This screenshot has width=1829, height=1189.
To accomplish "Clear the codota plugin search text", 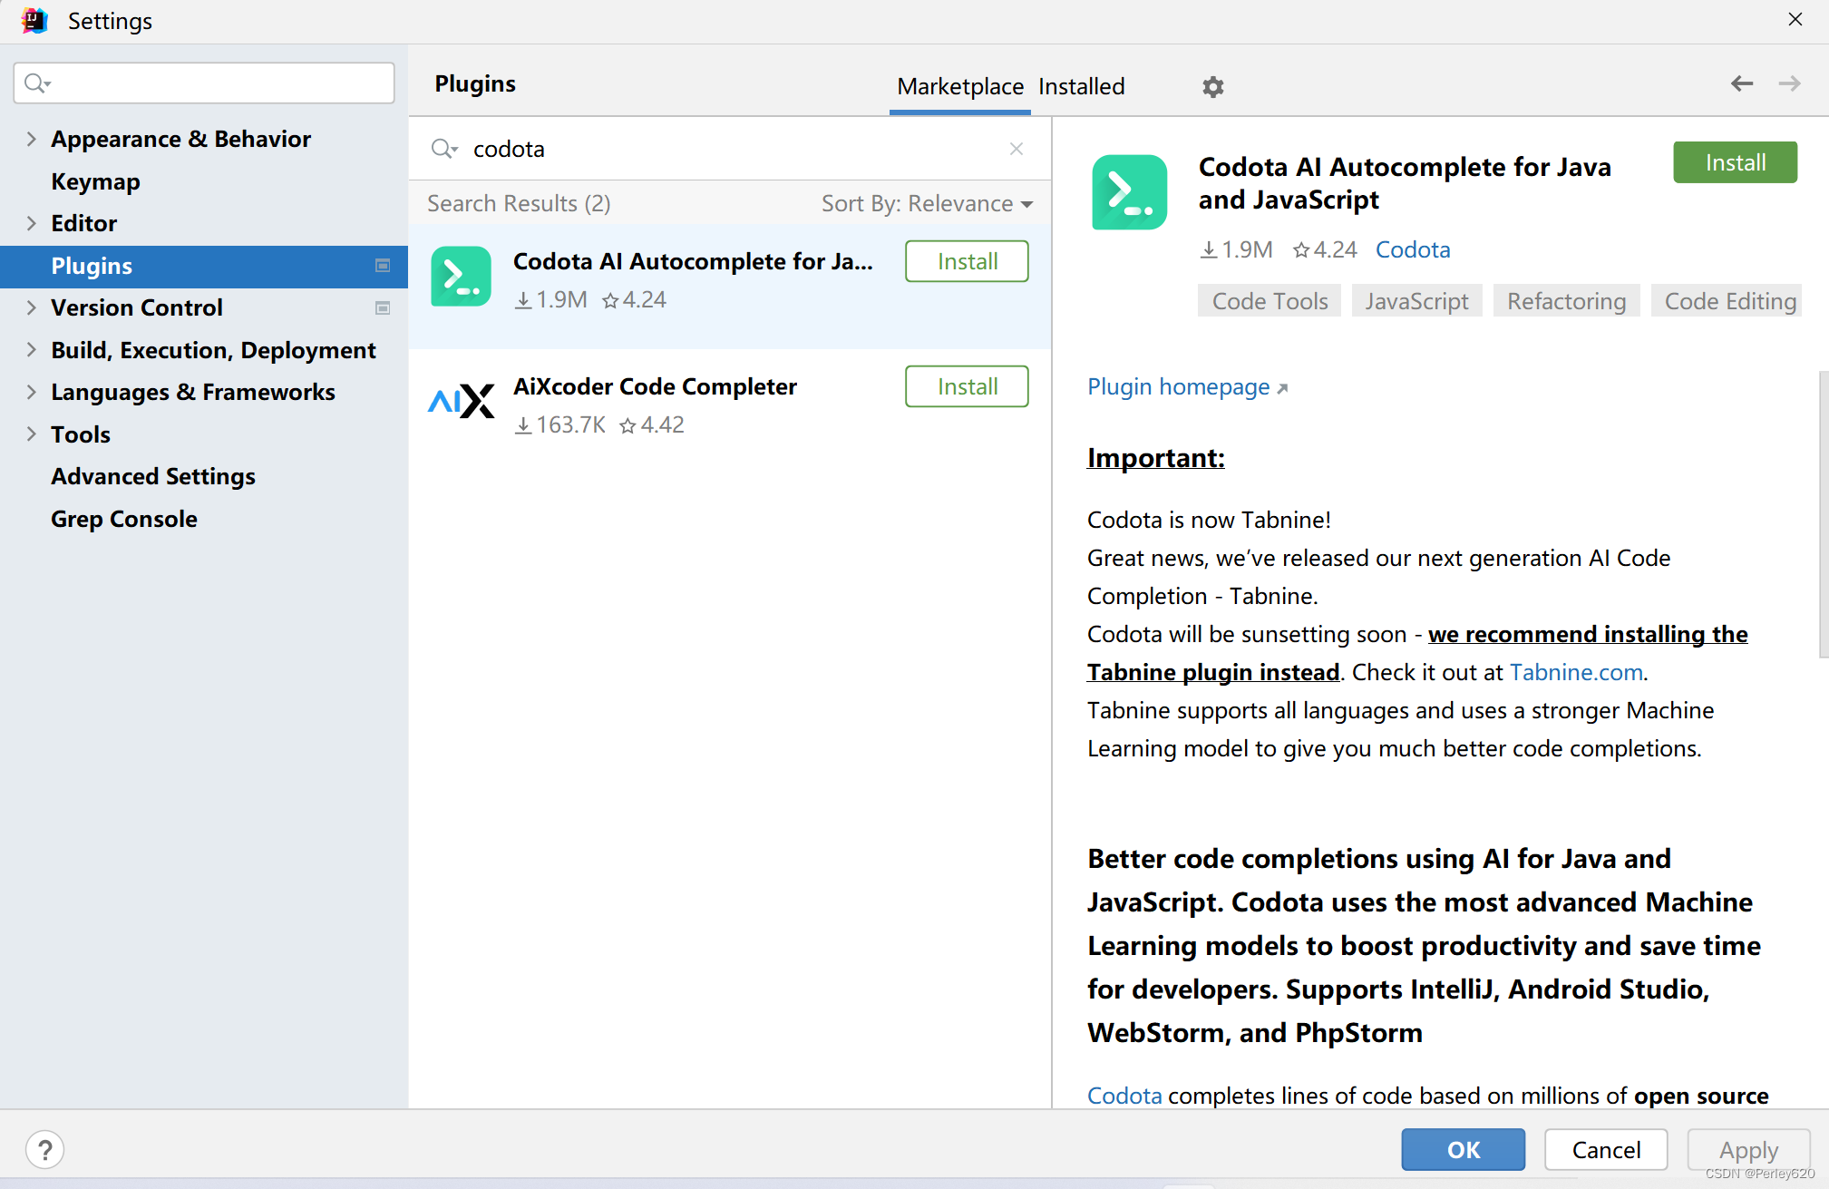I will [1017, 149].
